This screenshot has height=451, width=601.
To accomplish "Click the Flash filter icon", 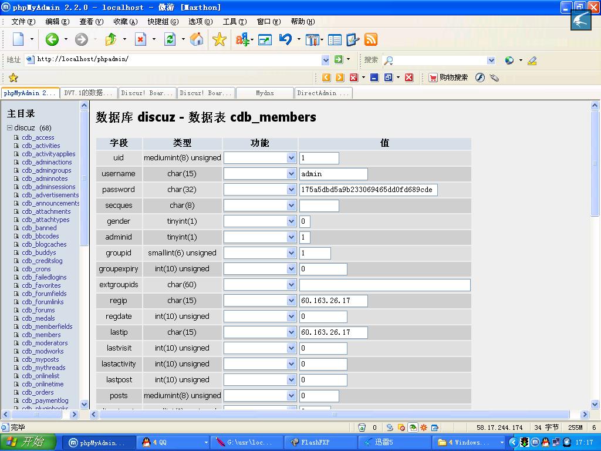I will pyautogui.click(x=480, y=78).
